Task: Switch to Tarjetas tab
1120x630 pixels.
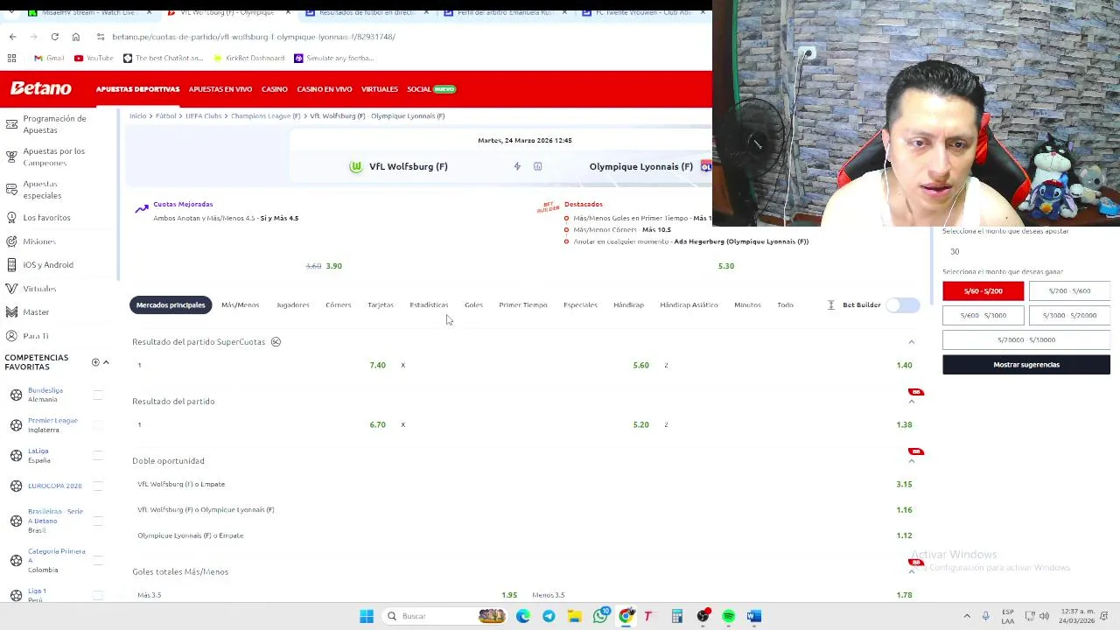Action: [x=381, y=304]
